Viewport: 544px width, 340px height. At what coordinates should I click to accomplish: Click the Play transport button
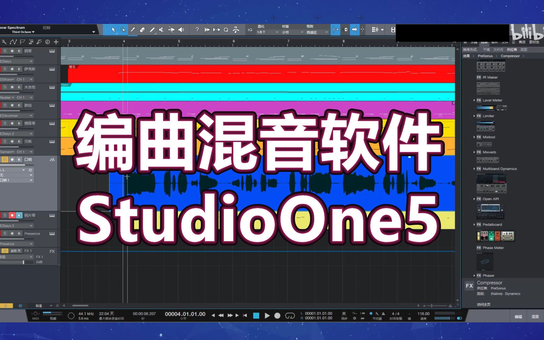(x=267, y=315)
